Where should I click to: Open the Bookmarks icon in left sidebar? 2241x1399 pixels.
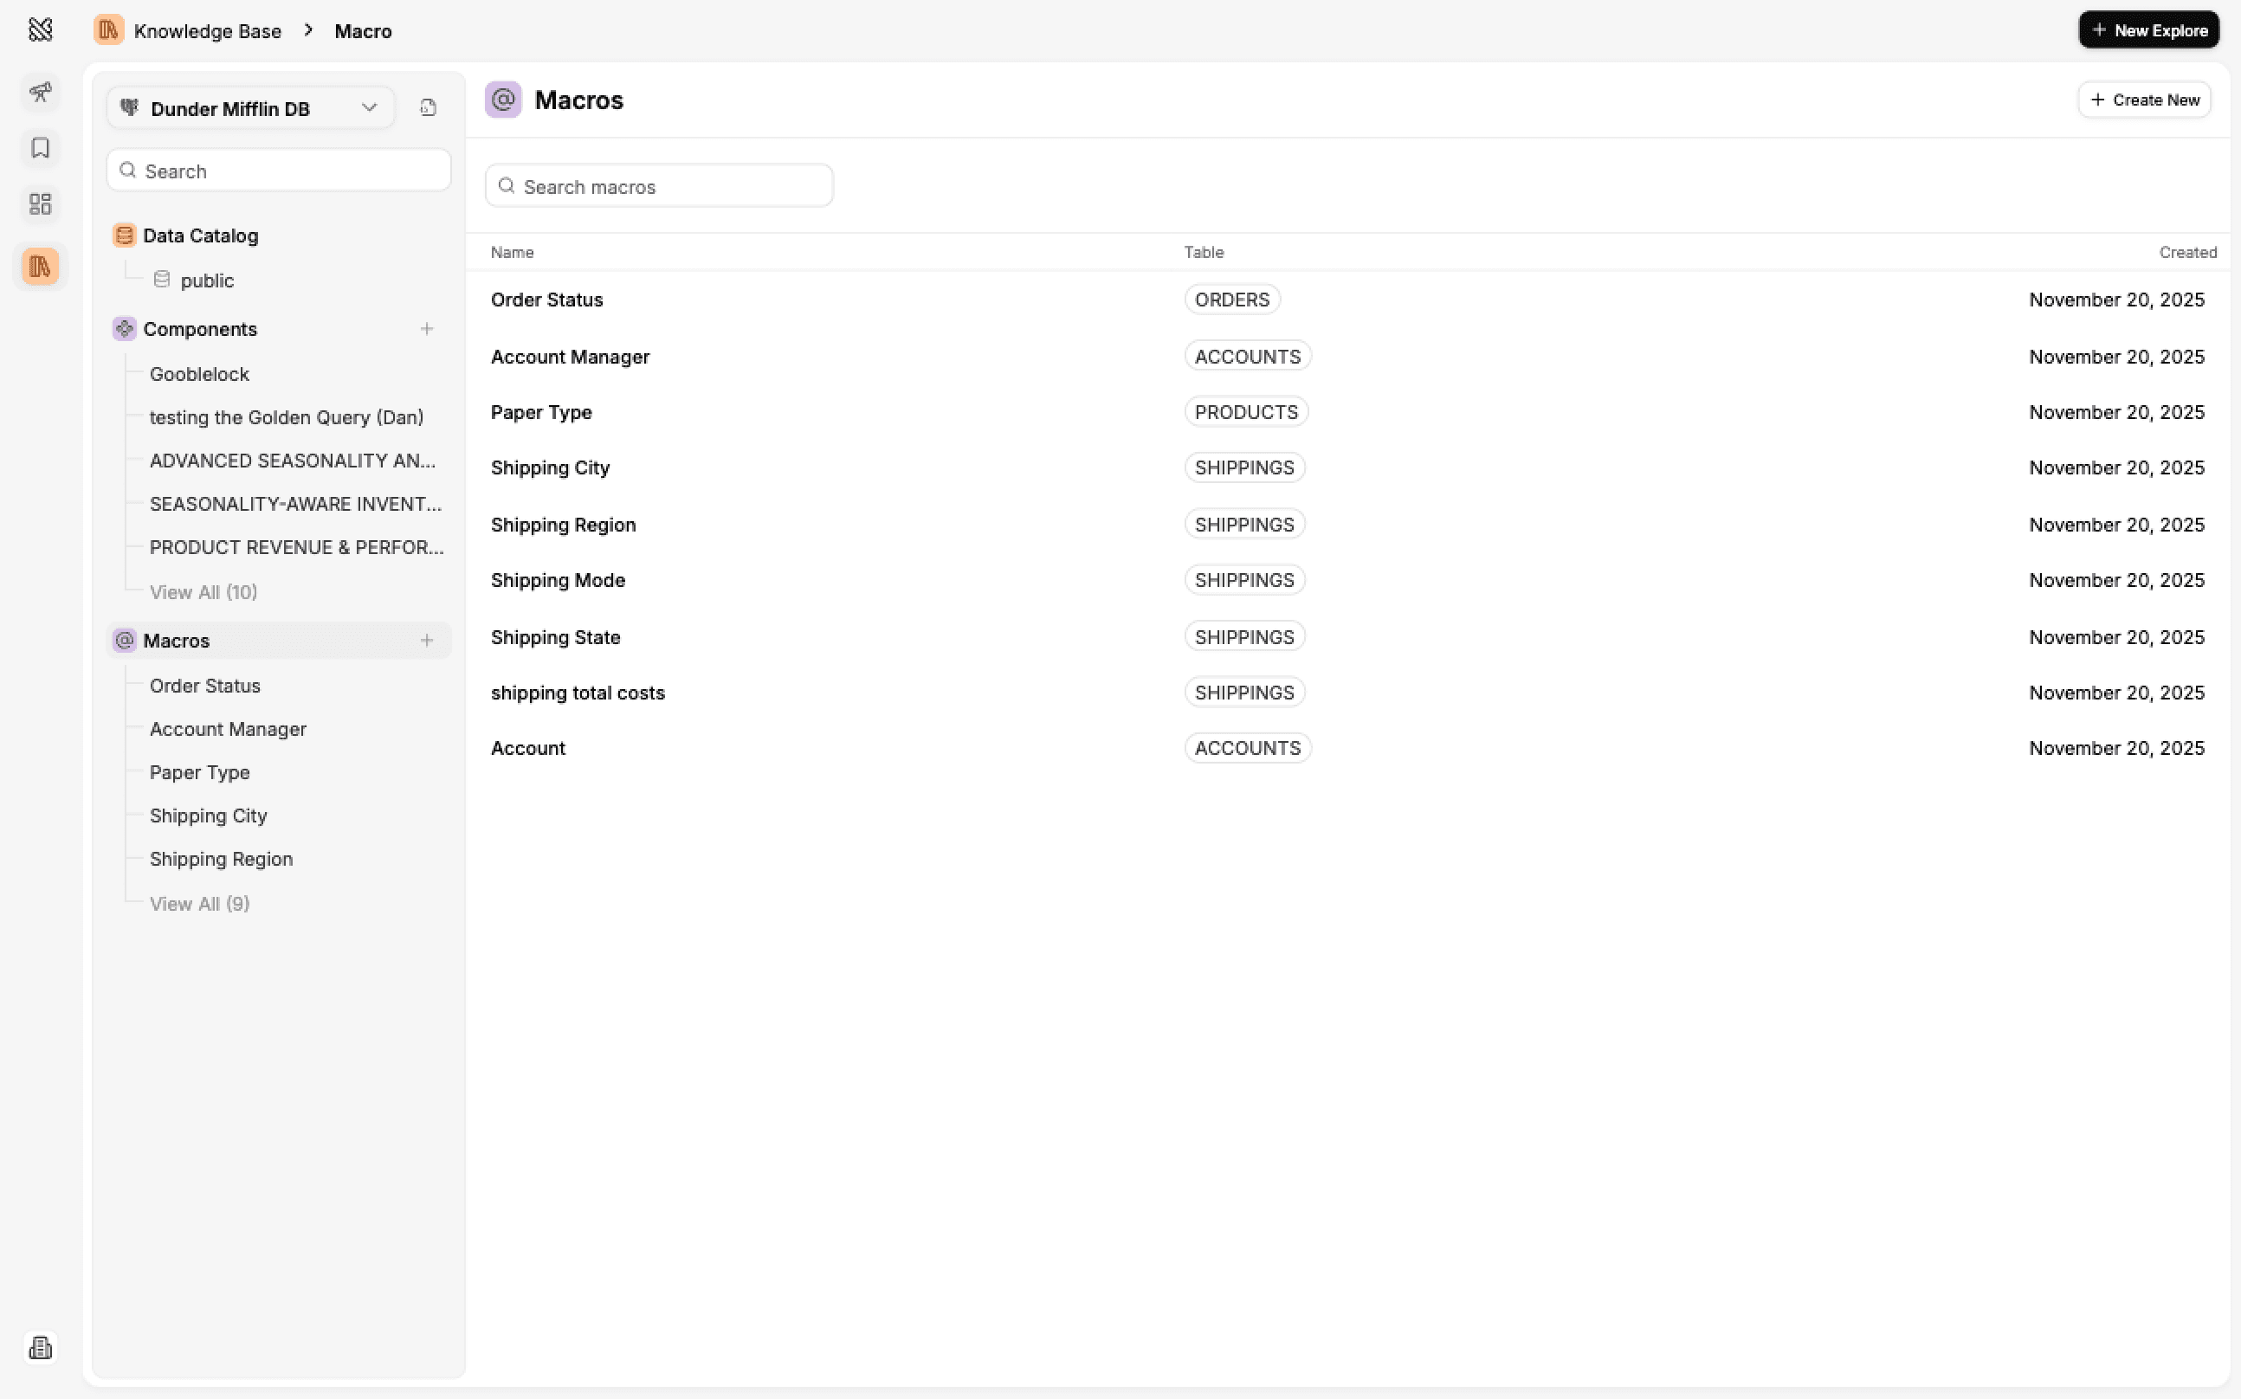[x=40, y=147]
